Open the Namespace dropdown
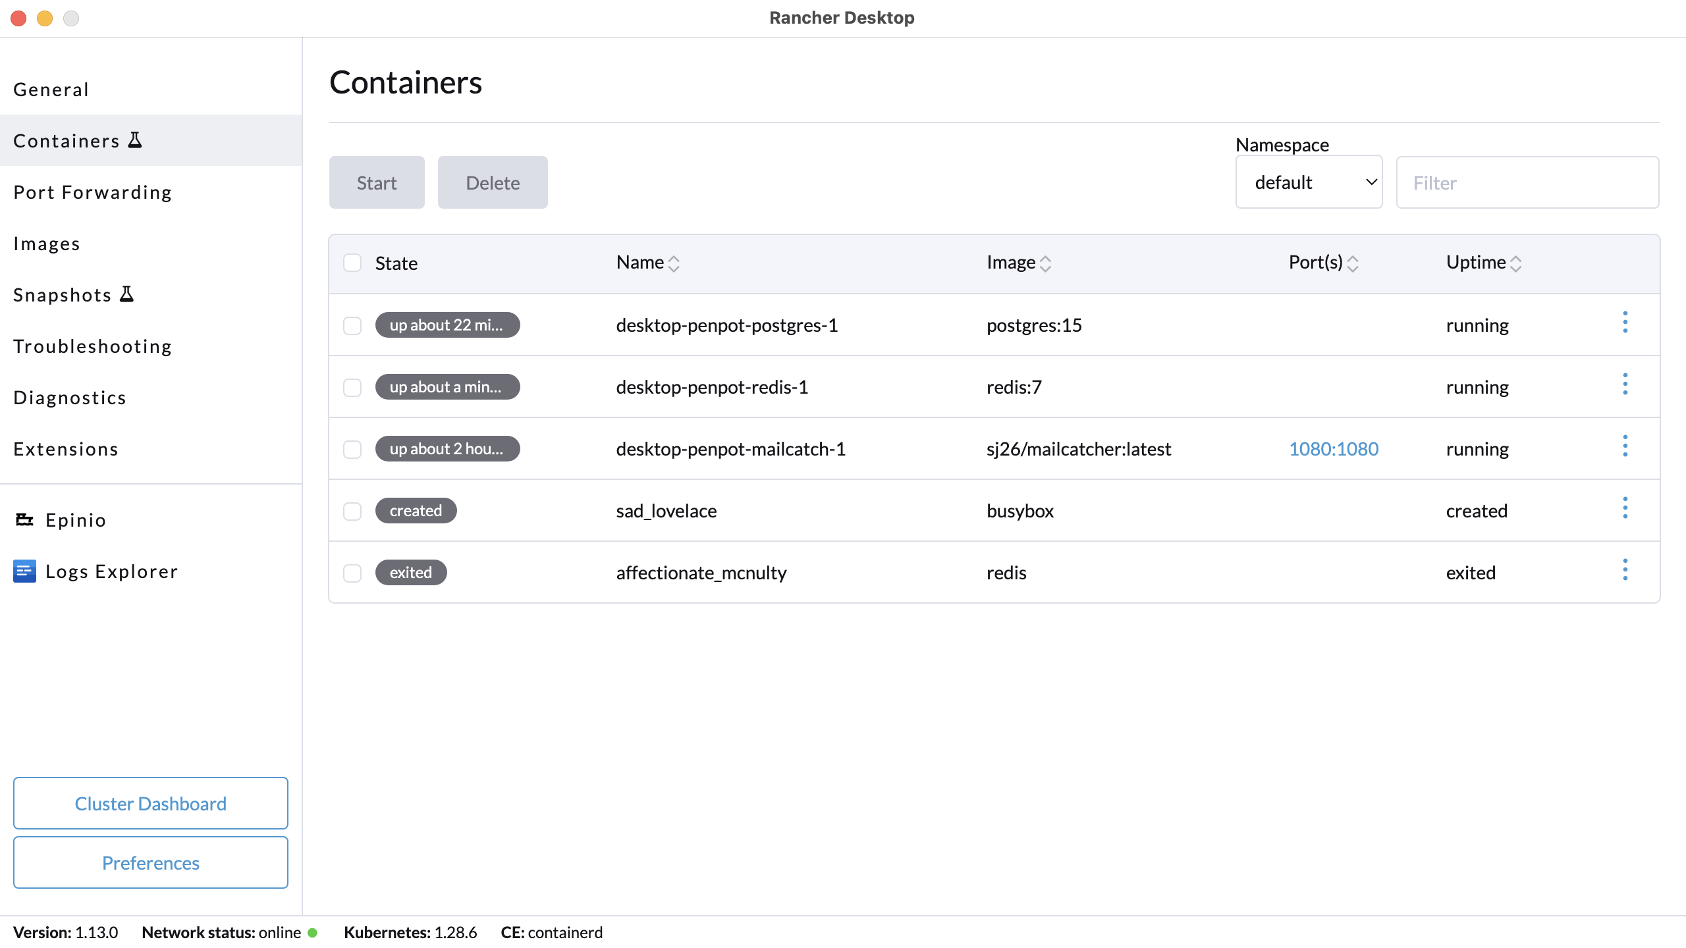 1309,182
